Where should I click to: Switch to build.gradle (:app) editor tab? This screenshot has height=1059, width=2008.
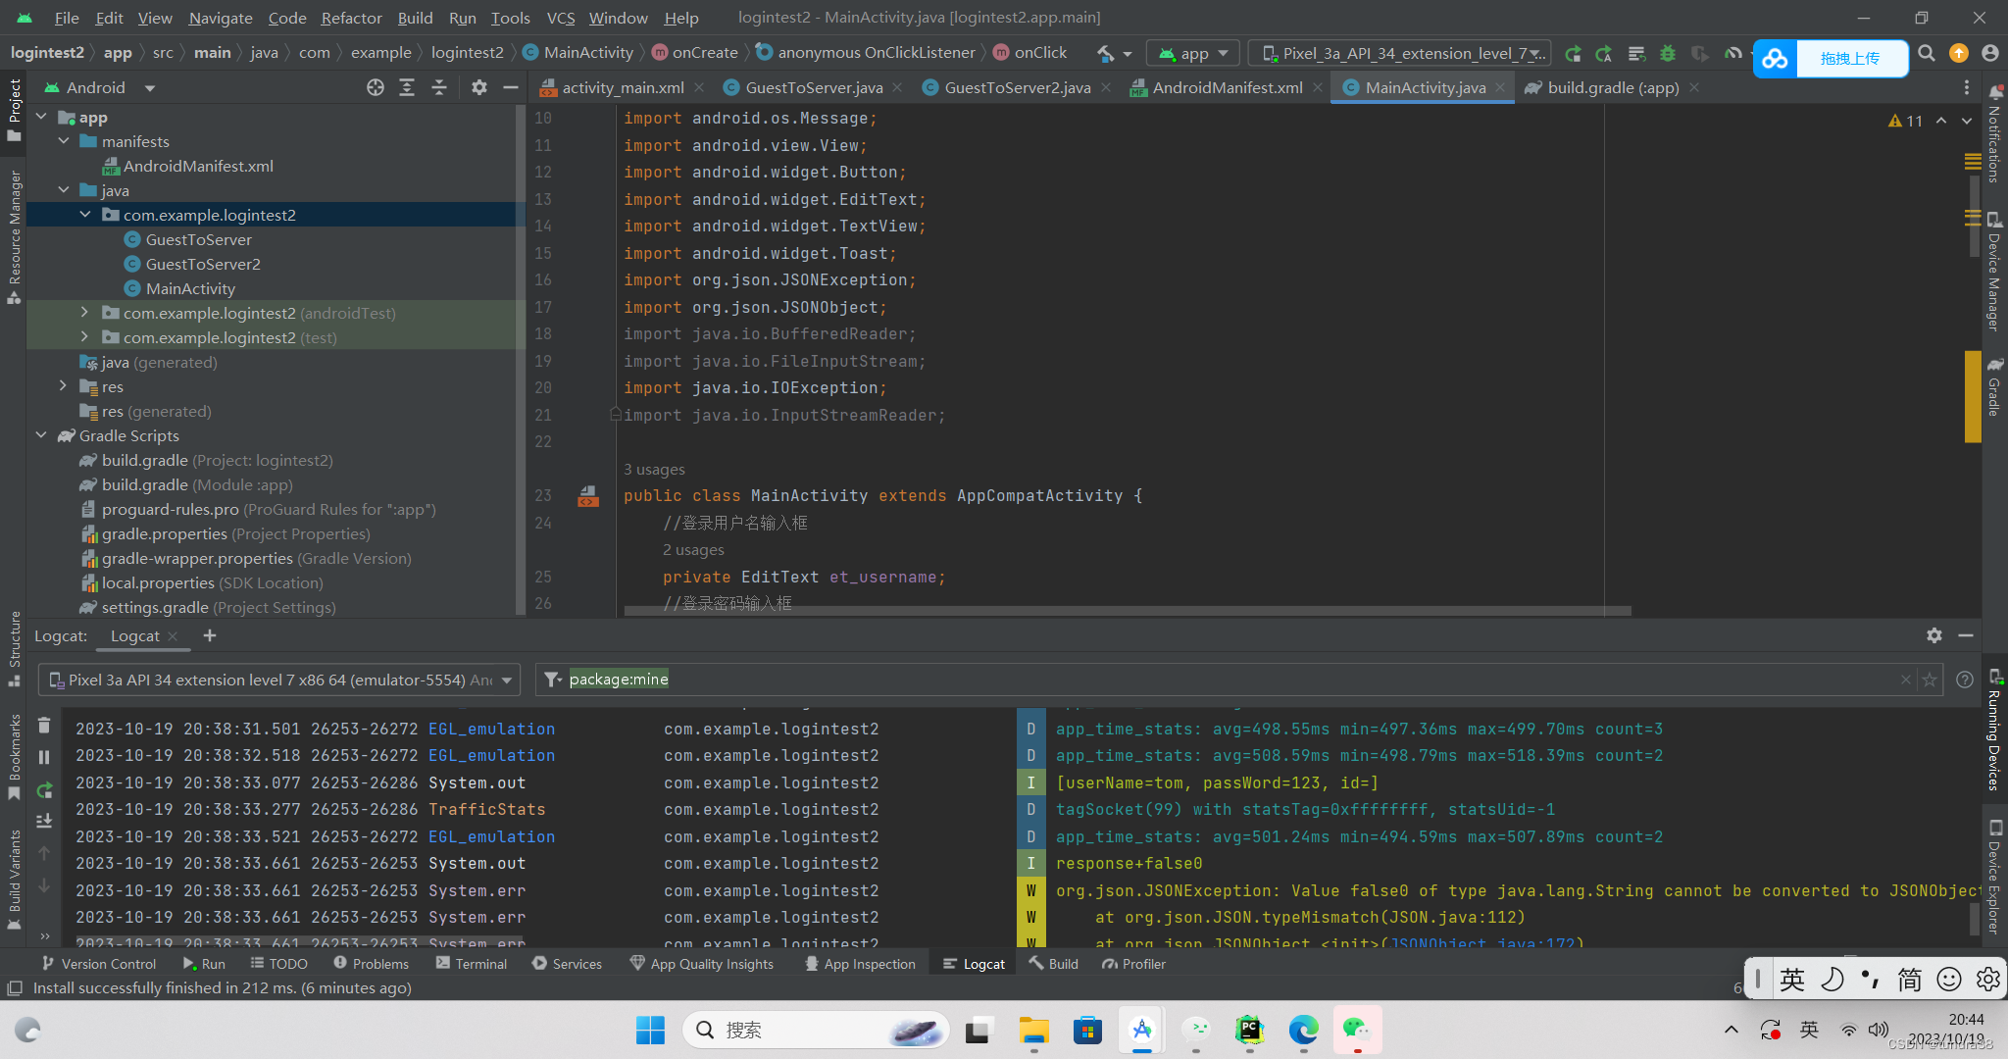pyautogui.click(x=1612, y=87)
